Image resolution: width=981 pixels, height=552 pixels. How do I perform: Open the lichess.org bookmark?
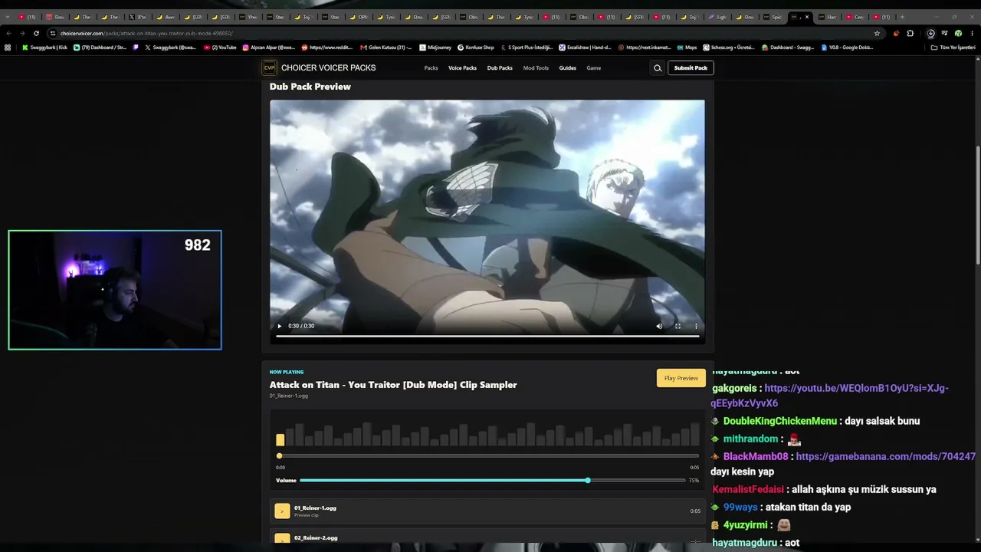(729, 48)
